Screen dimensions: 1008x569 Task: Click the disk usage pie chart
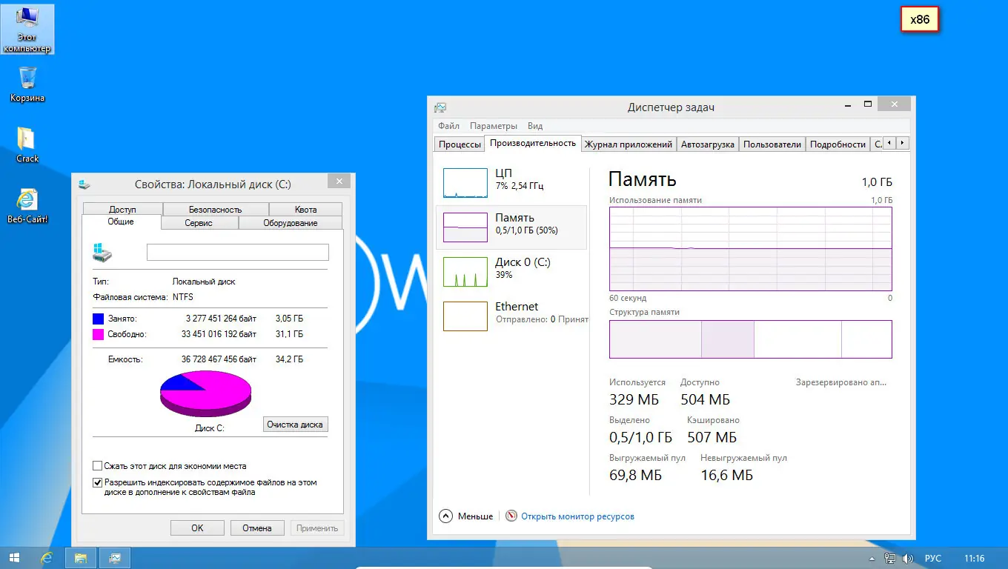pyautogui.click(x=205, y=393)
